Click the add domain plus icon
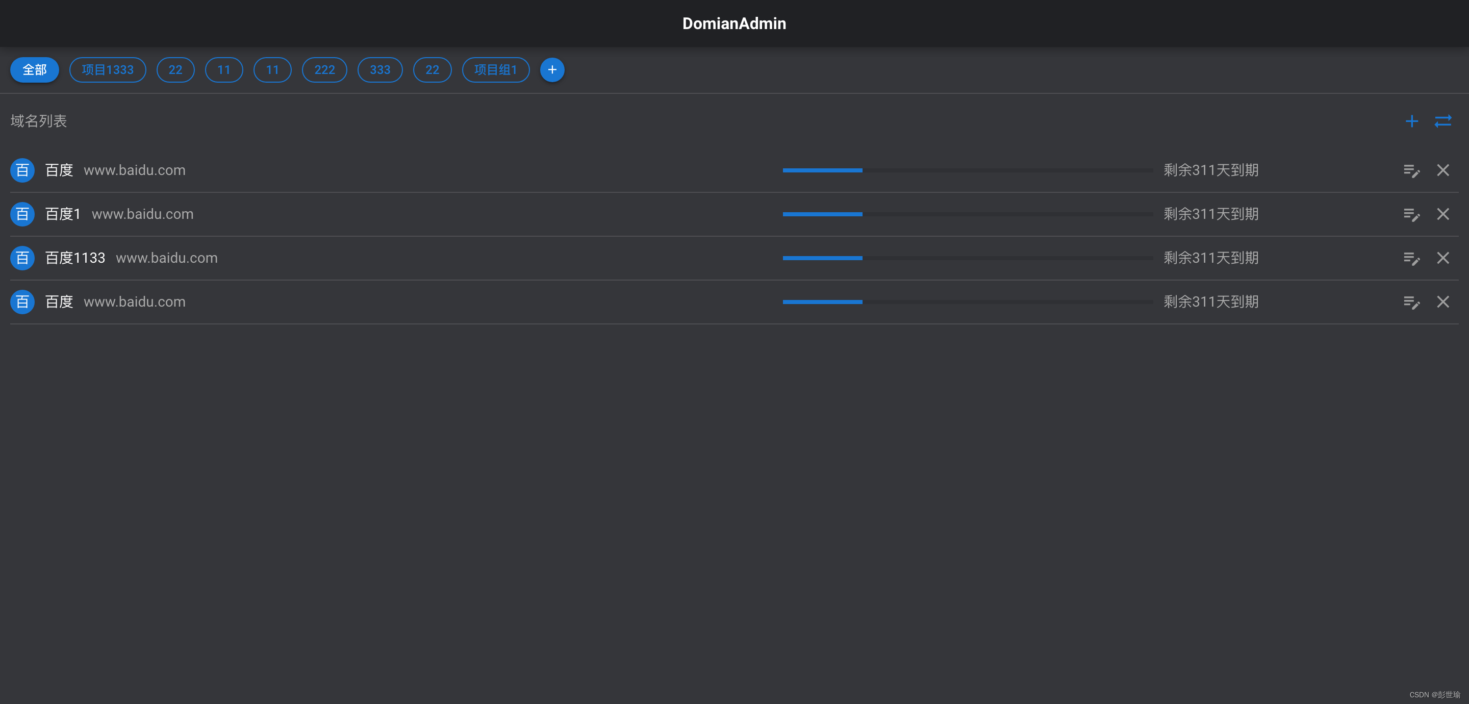 click(x=1411, y=121)
